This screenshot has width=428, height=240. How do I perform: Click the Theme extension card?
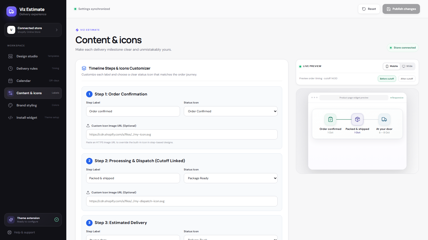[x=33, y=220]
